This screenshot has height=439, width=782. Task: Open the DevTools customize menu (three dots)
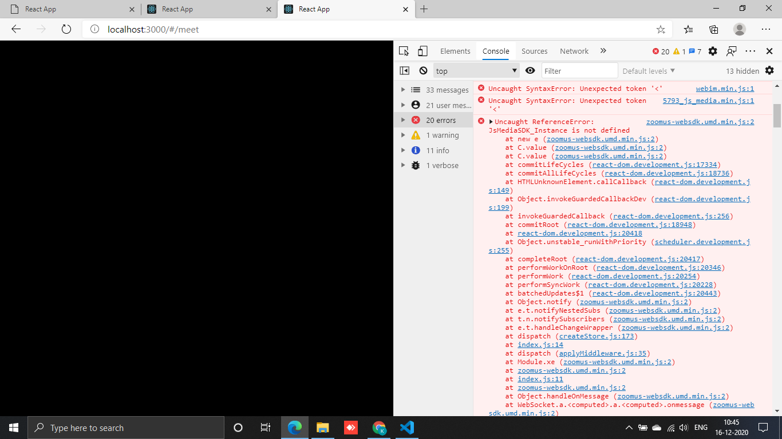751,51
